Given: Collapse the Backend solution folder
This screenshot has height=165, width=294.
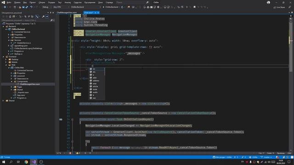Looking at the screenshot, I should pos(3,27).
